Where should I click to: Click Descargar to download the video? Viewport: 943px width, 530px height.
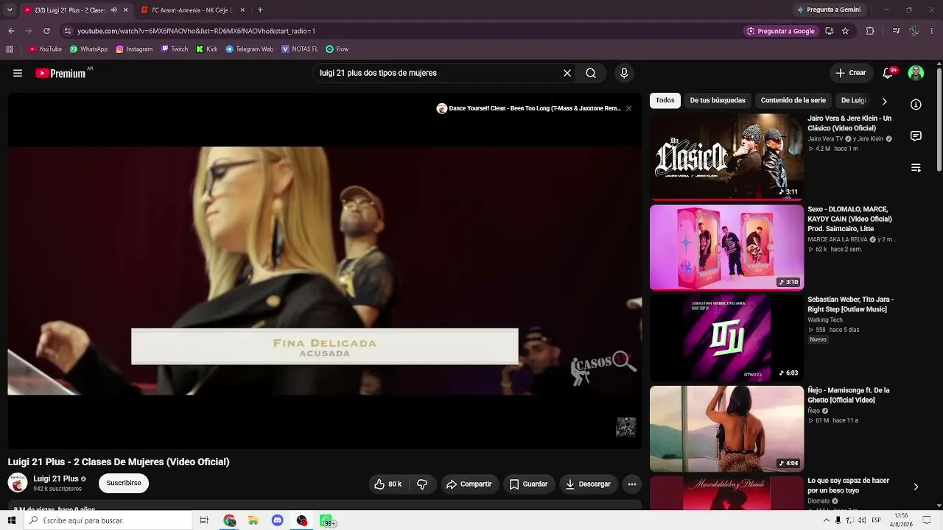point(588,484)
